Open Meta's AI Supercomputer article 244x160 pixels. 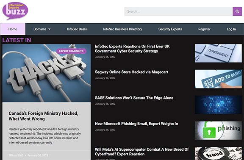(141, 152)
